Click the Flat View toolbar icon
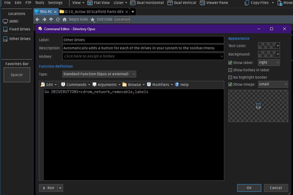This screenshot has width=293, height=195. coord(90,3)
